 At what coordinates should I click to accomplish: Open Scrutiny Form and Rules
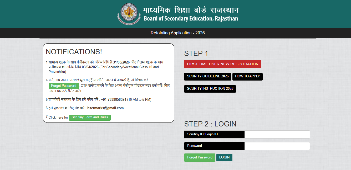click(x=90, y=117)
